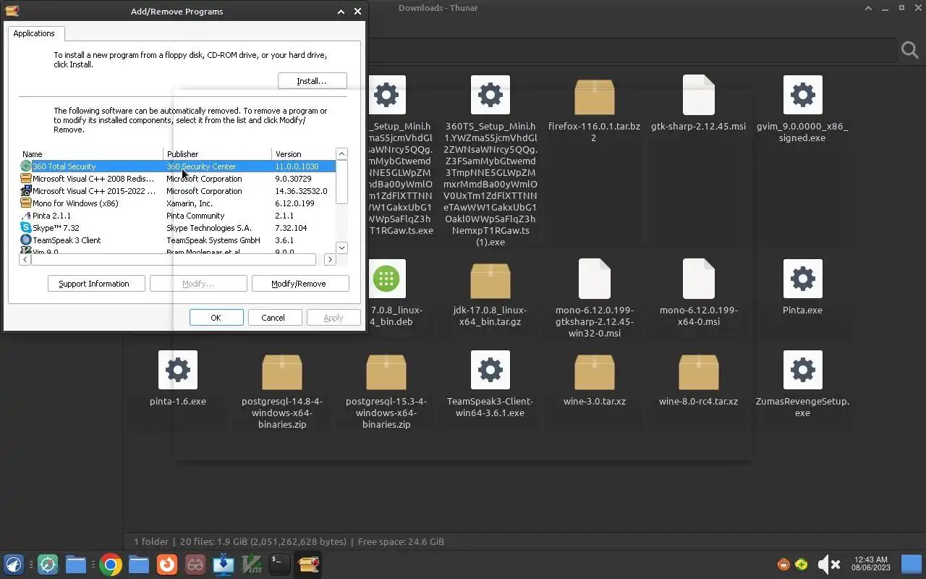This screenshot has height=579, width=926.
Task: Click the Install... button
Action: 312,81
